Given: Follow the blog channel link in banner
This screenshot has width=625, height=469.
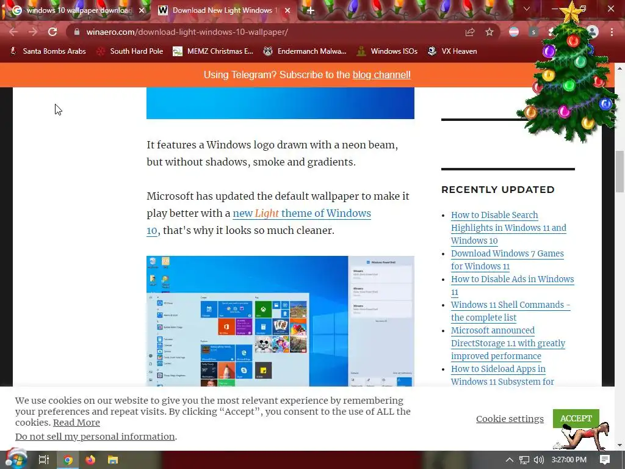Looking at the screenshot, I should click(x=381, y=75).
